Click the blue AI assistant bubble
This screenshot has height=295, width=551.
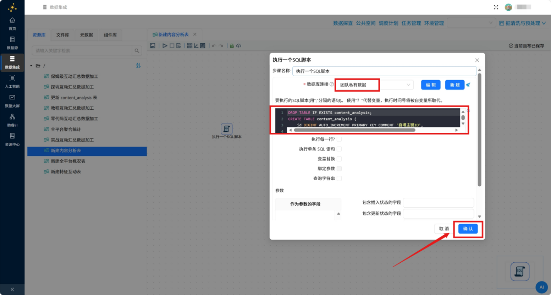click(x=541, y=287)
